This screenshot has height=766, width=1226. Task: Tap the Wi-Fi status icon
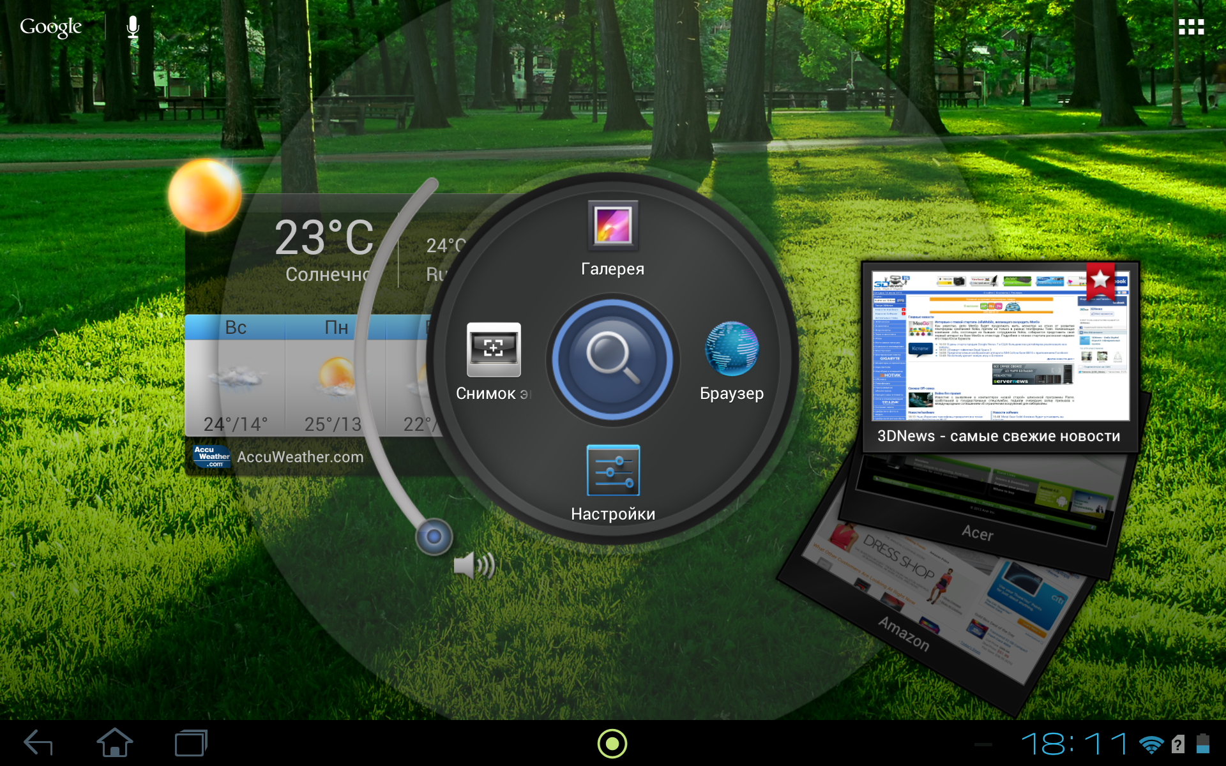point(1151,744)
